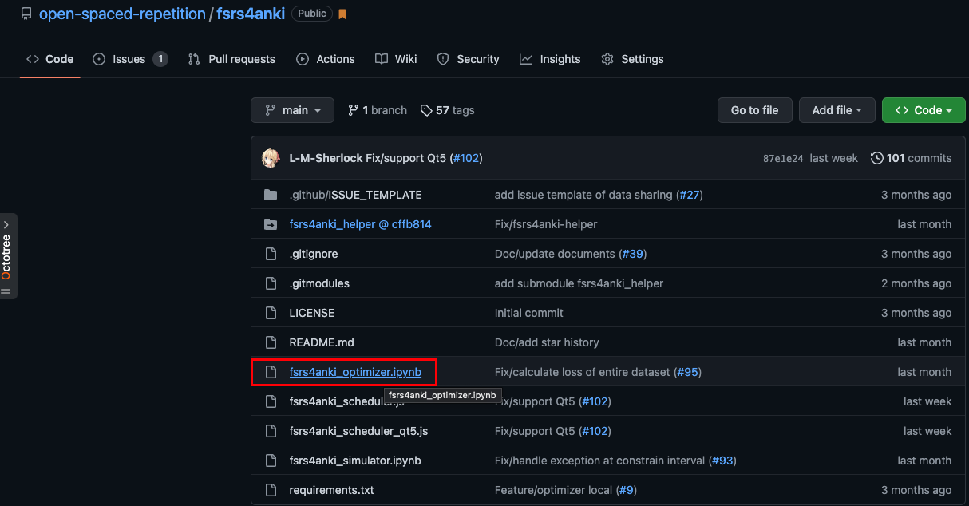Image resolution: width=969 pixels, height=506 pixels.
Task: Click L-M-Sherlock's avatar thumbnail
Action: (x=271, y=158)
